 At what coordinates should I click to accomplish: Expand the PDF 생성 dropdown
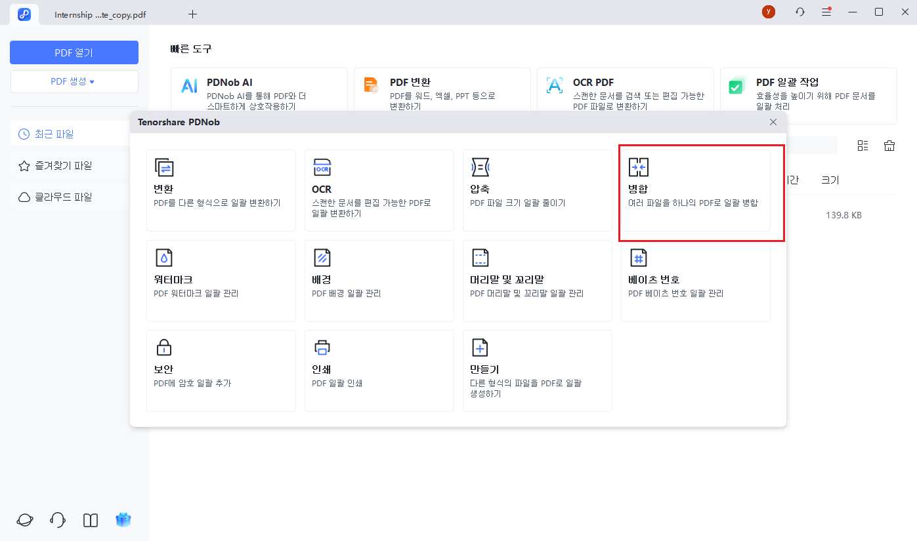point(74,81)
